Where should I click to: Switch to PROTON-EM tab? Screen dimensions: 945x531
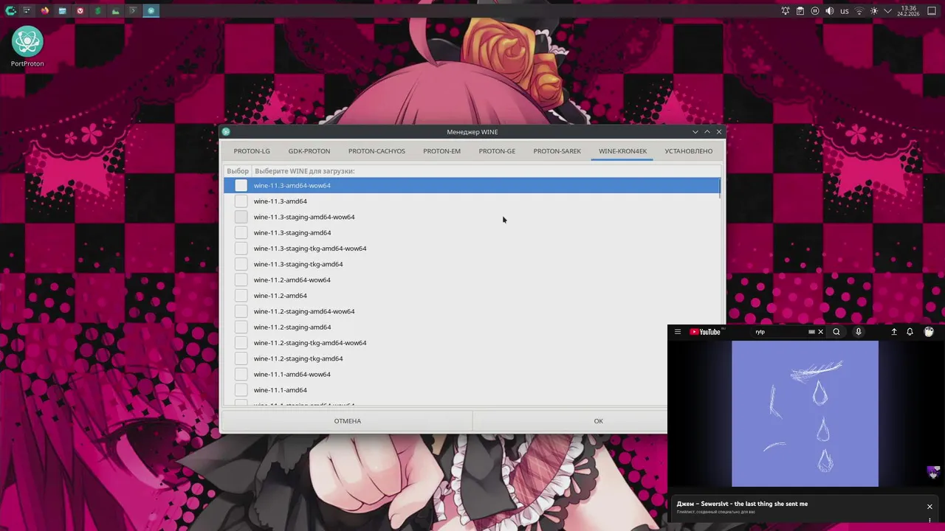[x=441, y=151]
